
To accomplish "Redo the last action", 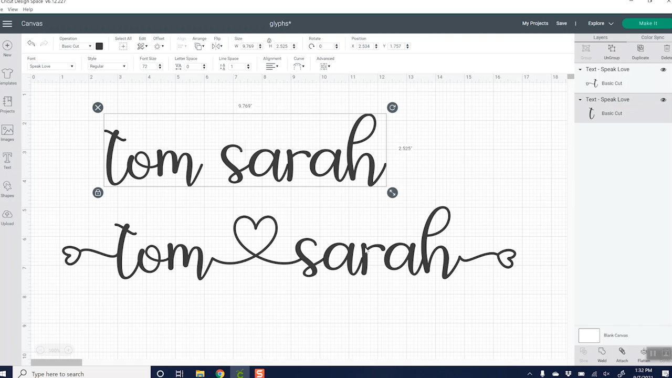I will pos(44,44).
